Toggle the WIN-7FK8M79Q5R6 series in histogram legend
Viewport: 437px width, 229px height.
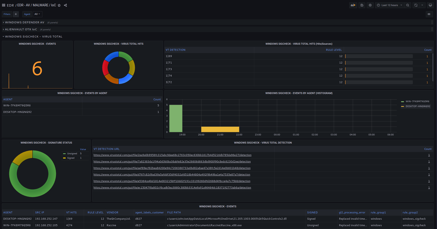tap(417, 102)
